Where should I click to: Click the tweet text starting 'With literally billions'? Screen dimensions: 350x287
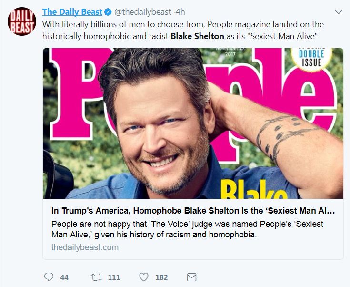[x=183, y=30]
